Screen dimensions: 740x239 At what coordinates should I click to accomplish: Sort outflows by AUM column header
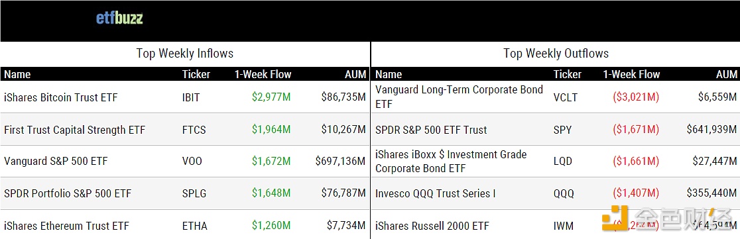tap(726, 74)
